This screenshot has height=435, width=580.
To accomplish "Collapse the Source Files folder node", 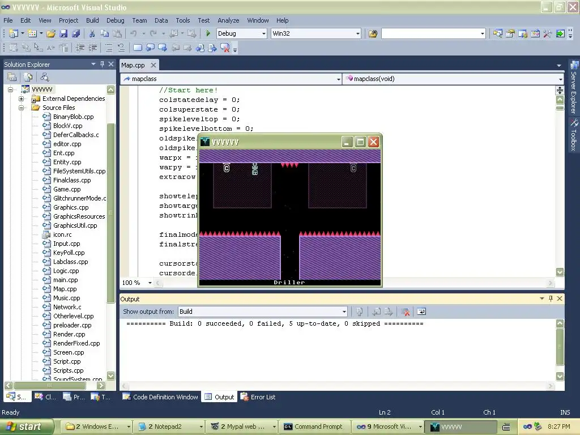I will click(x=21, y=108).
